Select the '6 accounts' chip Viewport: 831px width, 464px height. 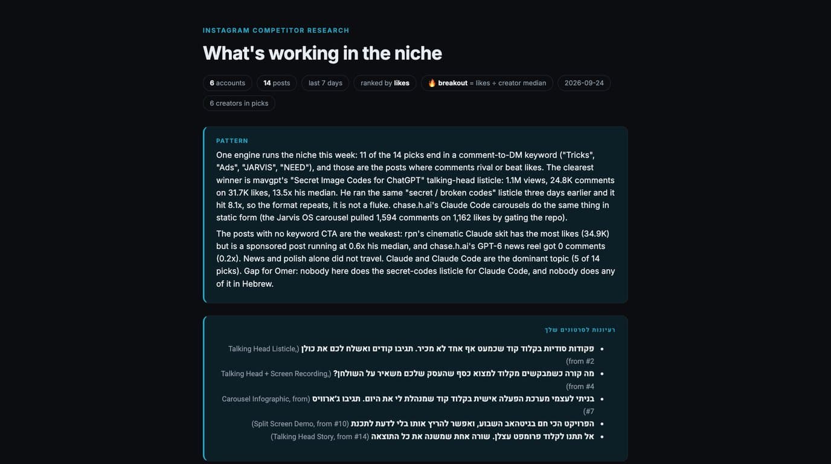(x=228, y=83)
